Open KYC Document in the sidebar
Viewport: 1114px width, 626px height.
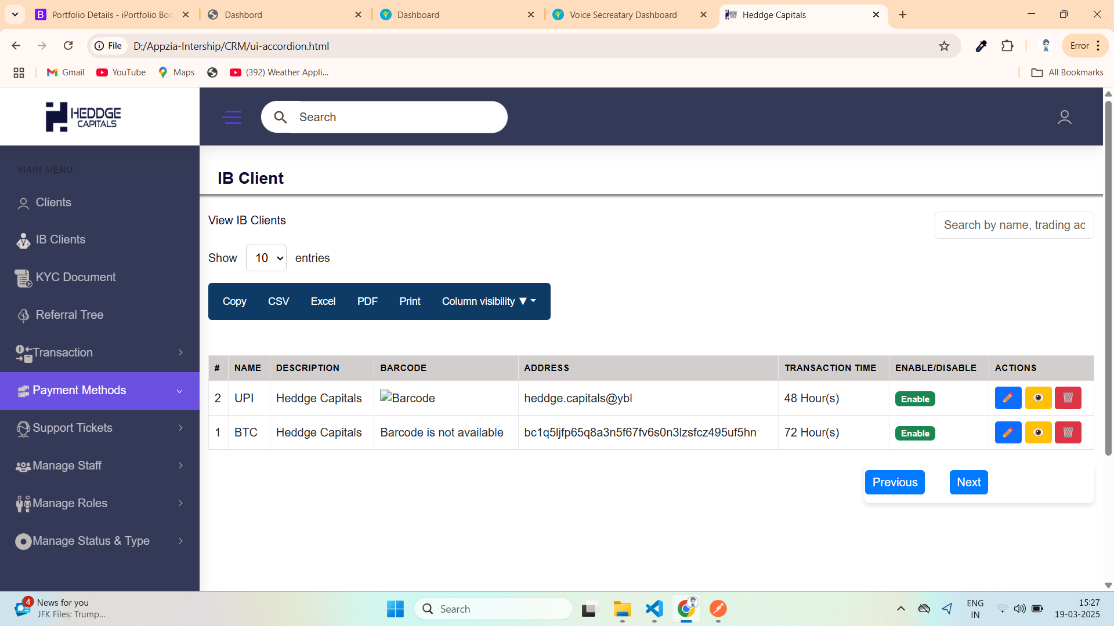(x=100, y=277)
